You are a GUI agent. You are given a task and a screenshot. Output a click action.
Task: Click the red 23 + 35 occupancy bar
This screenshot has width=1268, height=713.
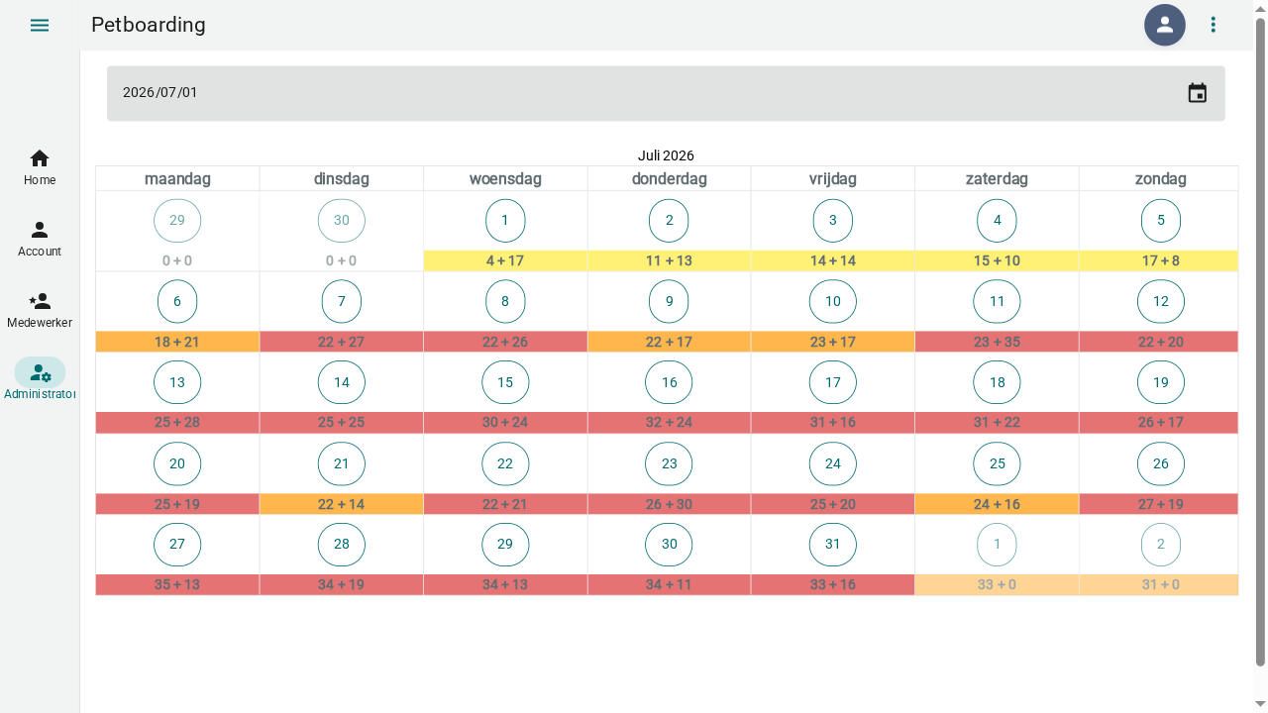click(997, 342)
